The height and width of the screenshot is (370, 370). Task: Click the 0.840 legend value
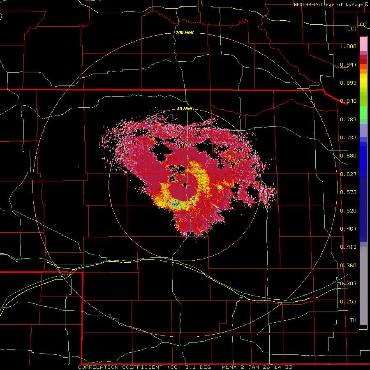348,101
